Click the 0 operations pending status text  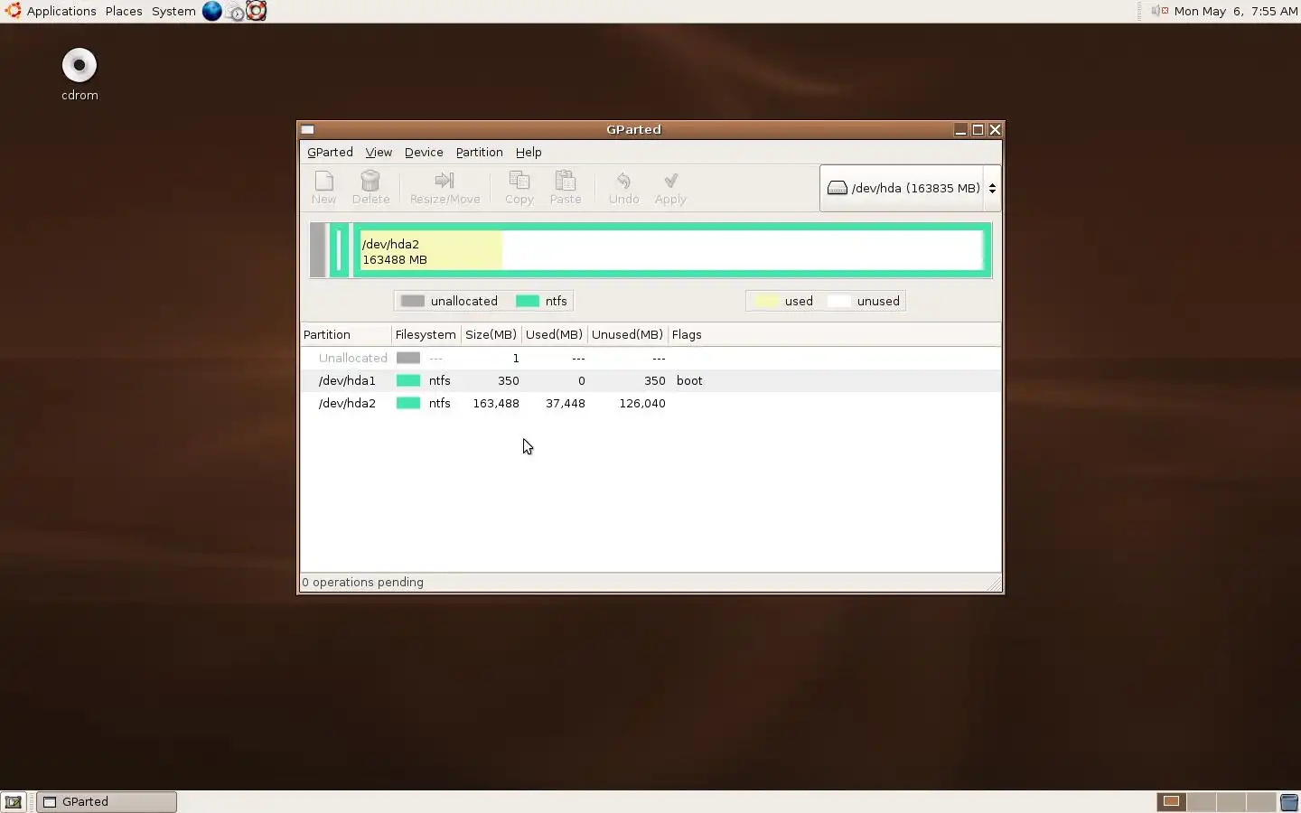(x=363, y=582)
